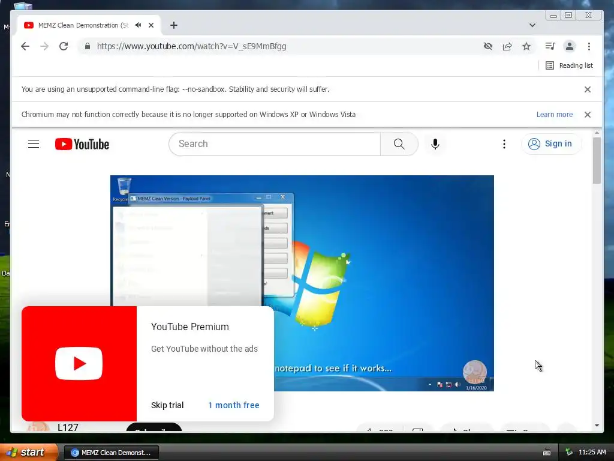Share this page via share icon
The height and width of the screenshot is (461, 614).
[x=507, y=46]
